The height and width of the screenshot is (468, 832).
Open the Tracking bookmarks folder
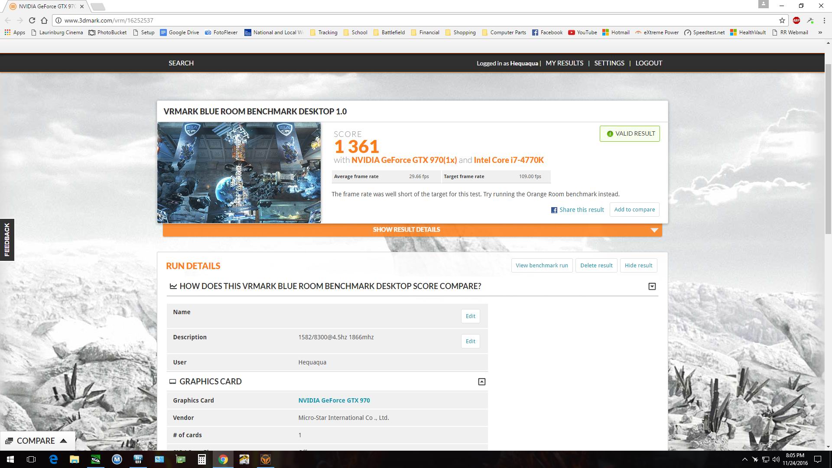click(x=323, y=32)
